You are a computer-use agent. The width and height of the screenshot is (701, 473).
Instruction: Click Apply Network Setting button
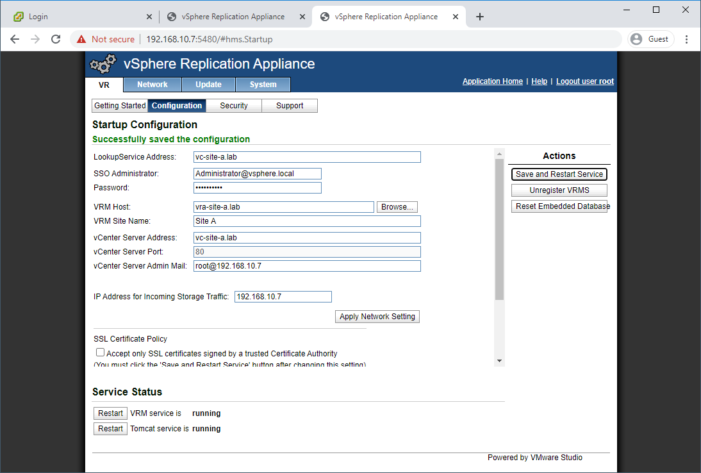tap(377, 317)
